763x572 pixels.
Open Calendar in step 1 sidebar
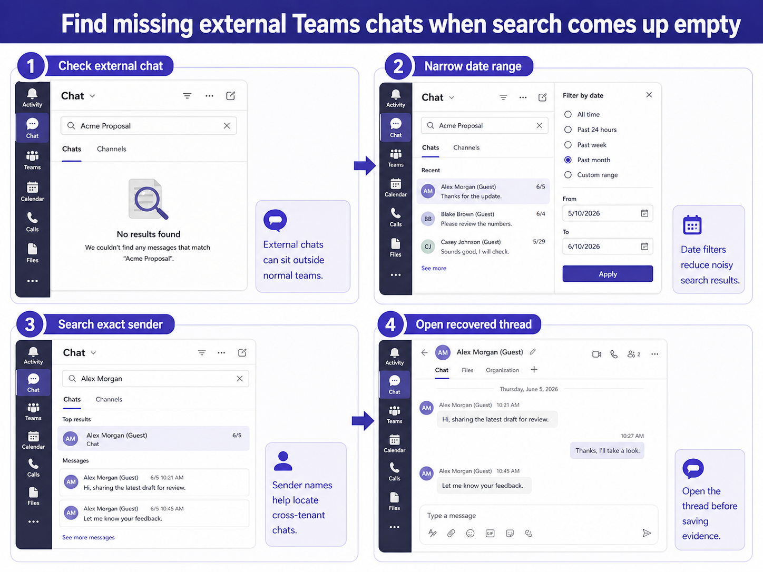tap(32, 192)
